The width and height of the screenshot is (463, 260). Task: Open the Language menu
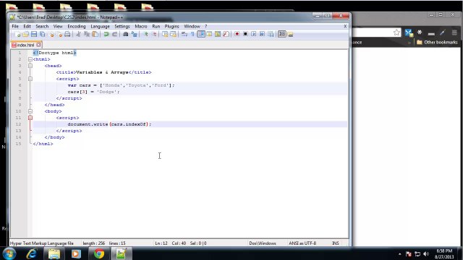tap(100, 26)
